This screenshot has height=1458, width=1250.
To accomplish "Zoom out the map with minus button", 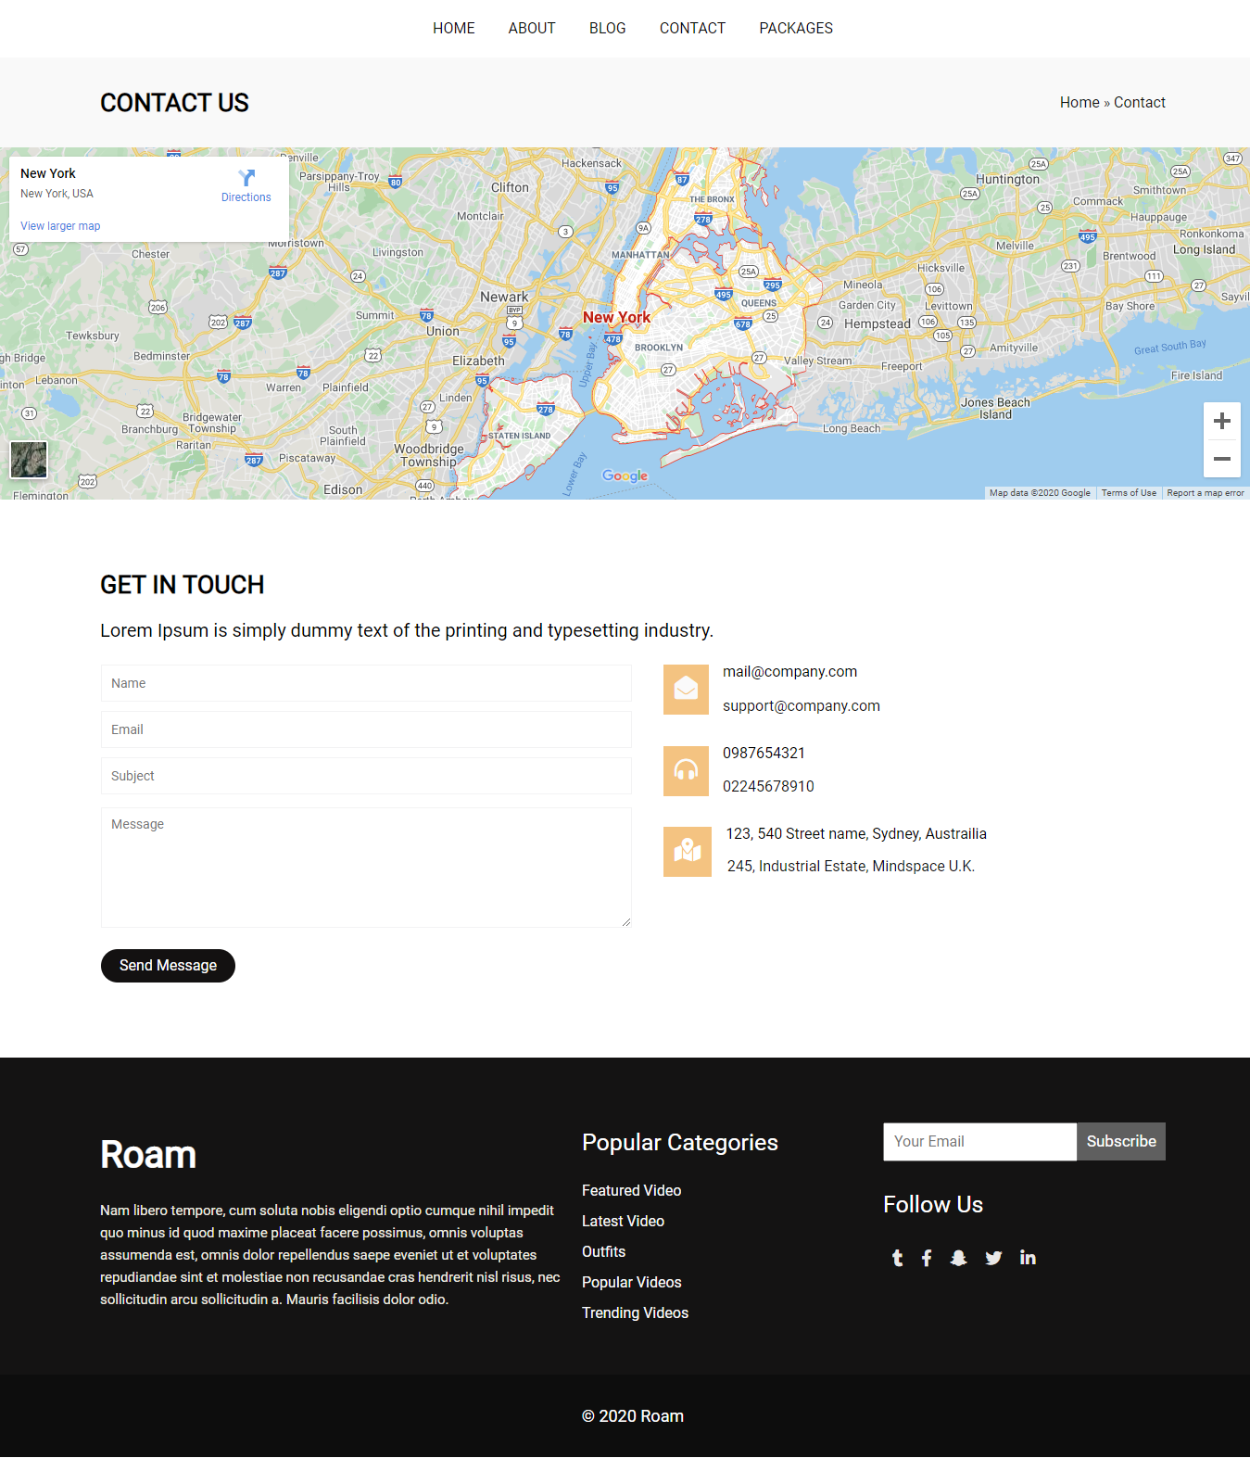I will [x=1222, y=459].
